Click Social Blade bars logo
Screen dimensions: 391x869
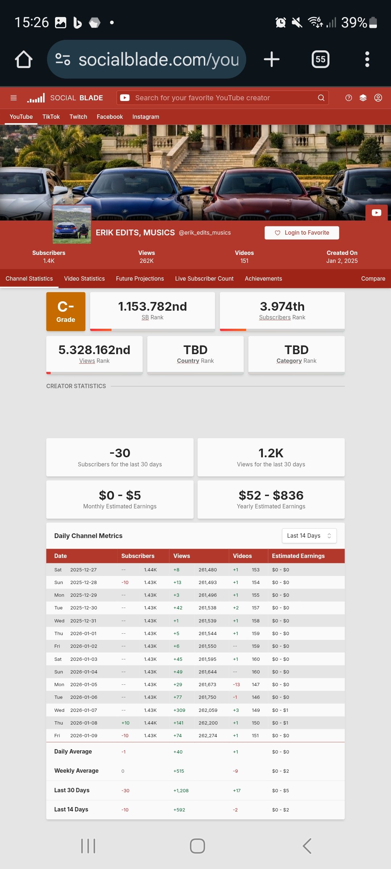[36, 98]
